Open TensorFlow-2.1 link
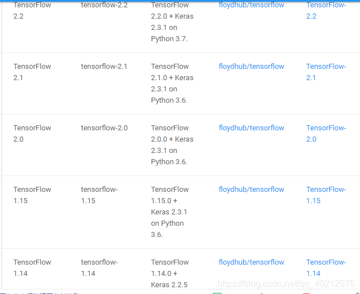This screenshot has height=294, width=360. [326, 72]
